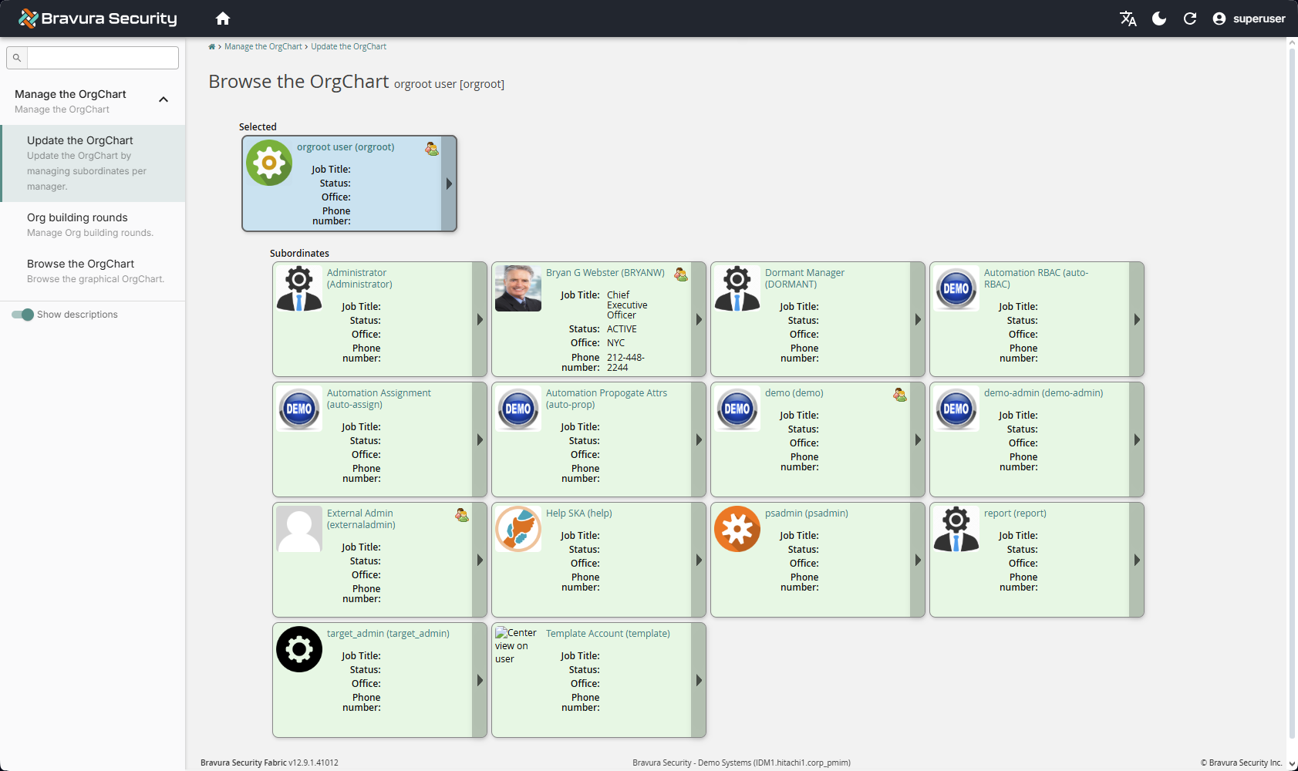Expand the orgroot user card arrow
This screenshot has height=771, width=1298.
[449, 183]
